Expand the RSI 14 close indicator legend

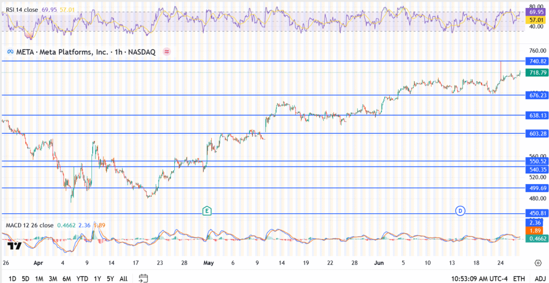coord(25,10)
